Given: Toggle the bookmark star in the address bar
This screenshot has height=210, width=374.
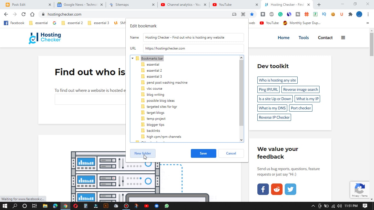Looking at the screenshot, I should pyautogui.click(x=252, y=14).
